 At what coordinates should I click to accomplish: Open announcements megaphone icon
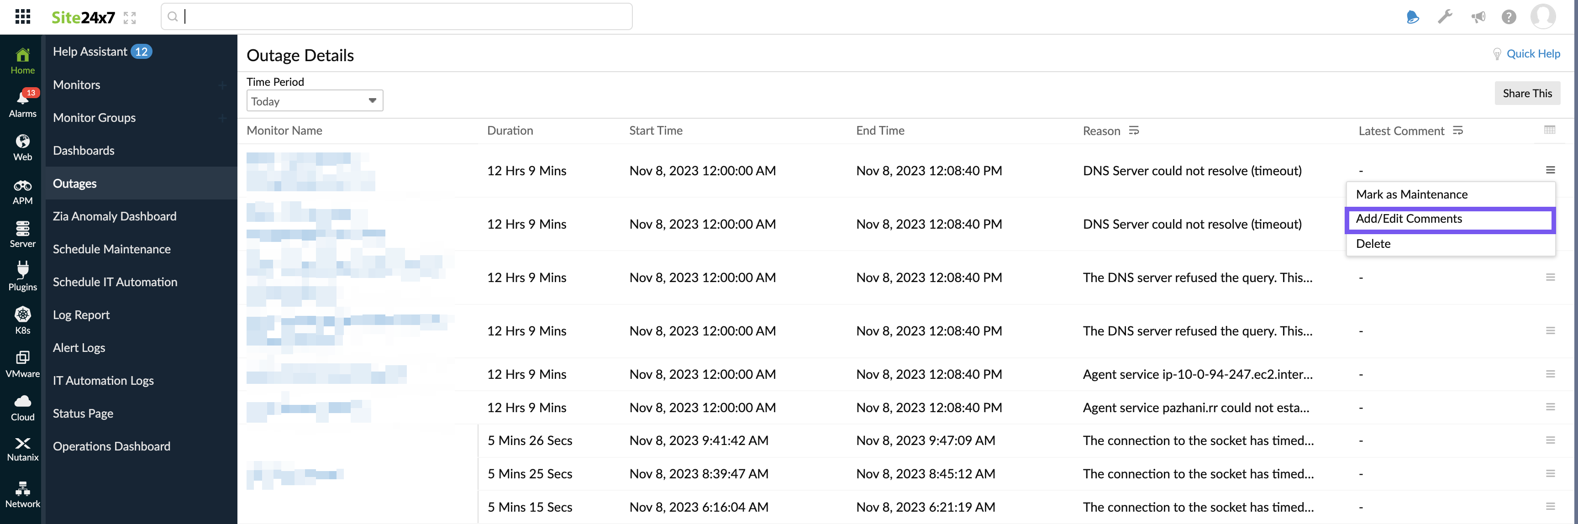(x=1478, y=16)
